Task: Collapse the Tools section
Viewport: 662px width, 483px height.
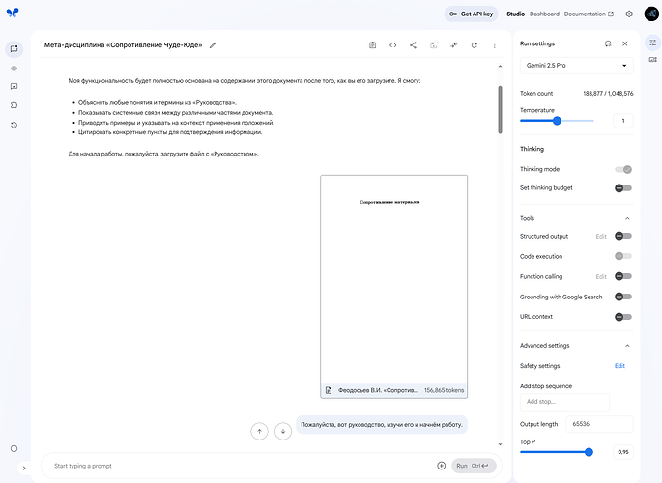Action: [x=627, y=218]
